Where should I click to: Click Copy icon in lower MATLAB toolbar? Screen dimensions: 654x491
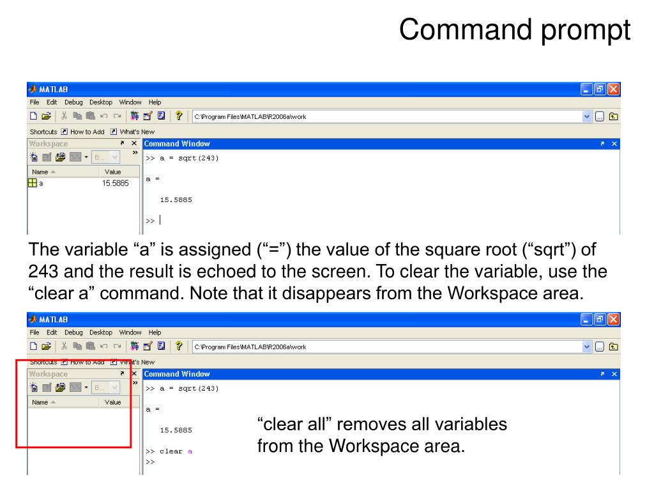(77, 346)
